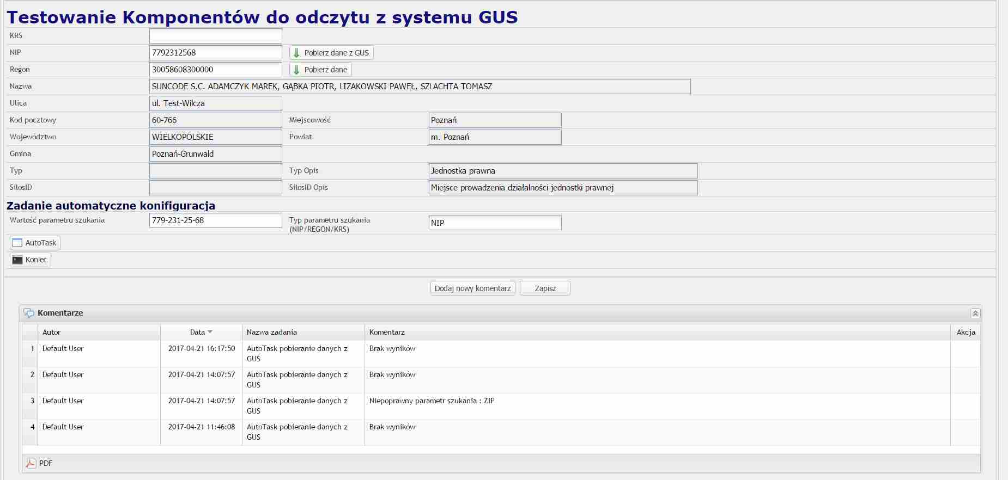1008x480 pixels.
Task: Click the Pobierz dane button beside Regon
Action: point(320,70)
